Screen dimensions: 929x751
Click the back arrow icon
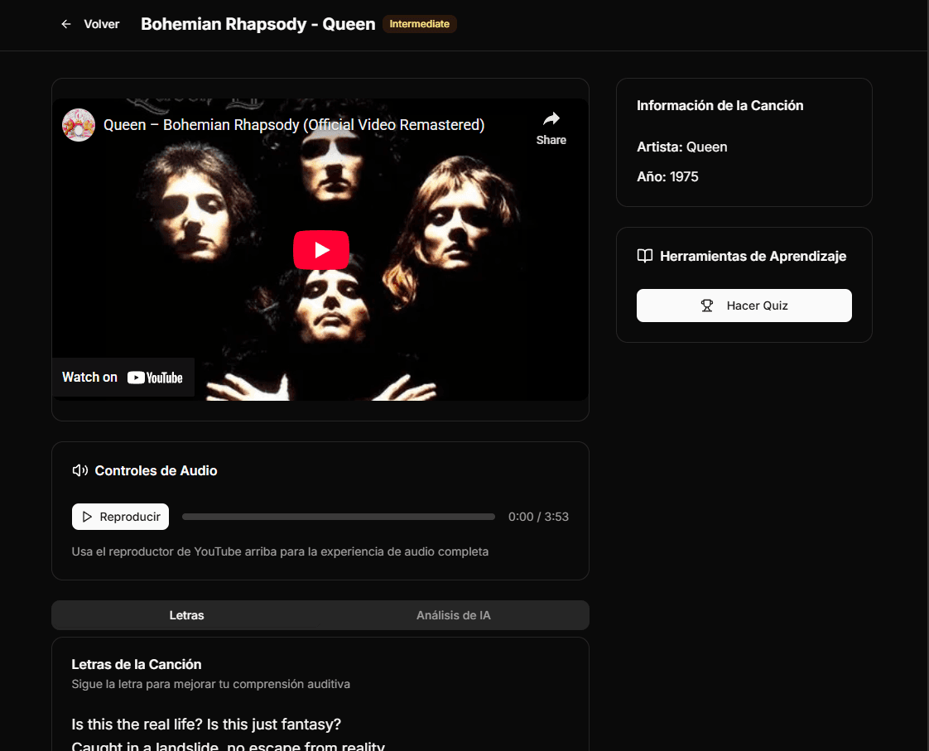coord(65,24)
